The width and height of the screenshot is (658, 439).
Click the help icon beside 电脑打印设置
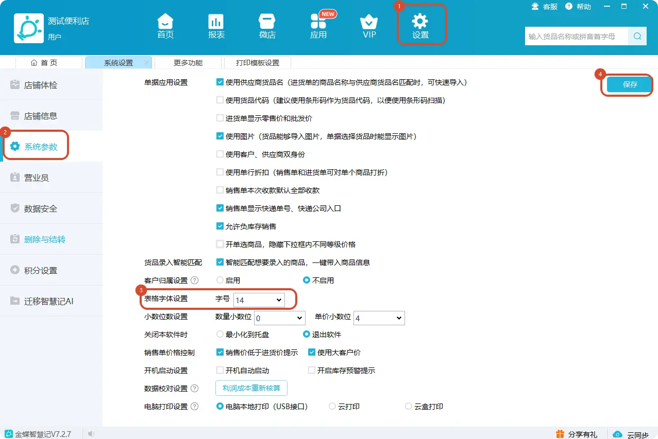[x=195, y=407]
